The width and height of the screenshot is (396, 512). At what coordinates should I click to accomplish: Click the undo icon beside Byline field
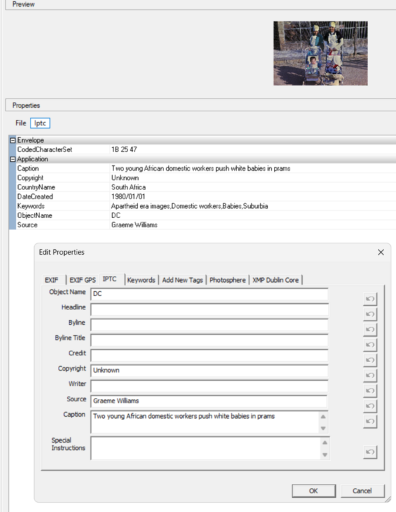pos(370,329)
